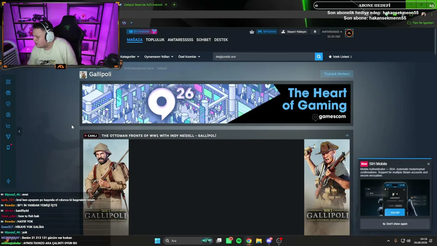Open the Steam cart basket icon
The width and height of the screenshot is (437, 246).
[x=252, y=32]
